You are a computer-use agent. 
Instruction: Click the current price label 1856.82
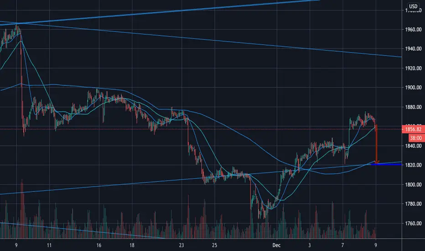click(x=413, y=129)
